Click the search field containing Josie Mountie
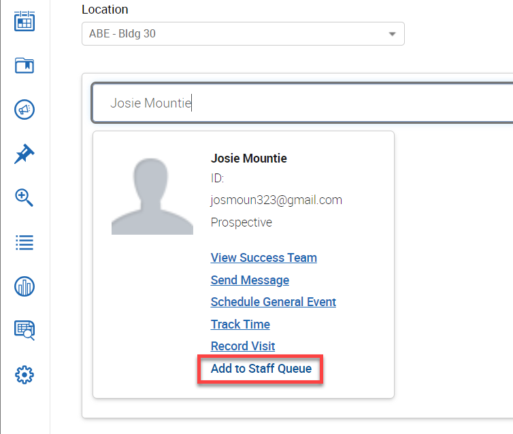This screenshot has width=513, height=434. 303,103
